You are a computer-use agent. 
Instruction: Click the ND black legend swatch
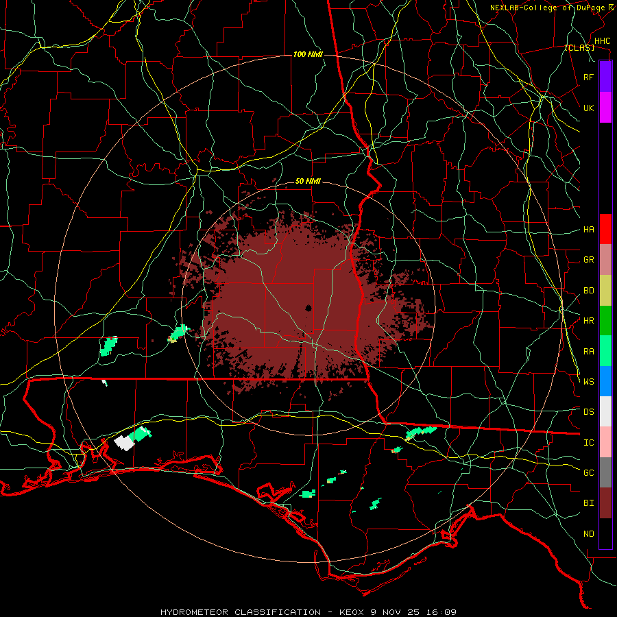pos(605,533)
